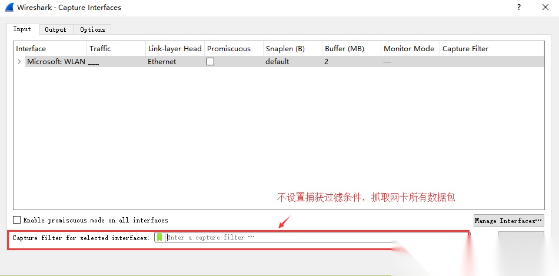559x276 pixels.
Task: Click the green capture filter bookmark icon
Action: point(159,237)
